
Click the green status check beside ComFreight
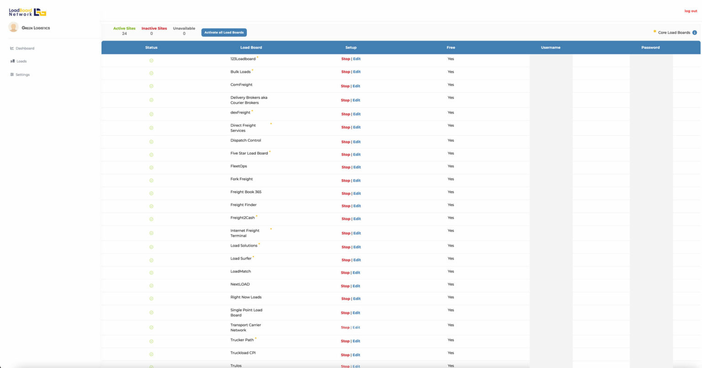(151, 86)
